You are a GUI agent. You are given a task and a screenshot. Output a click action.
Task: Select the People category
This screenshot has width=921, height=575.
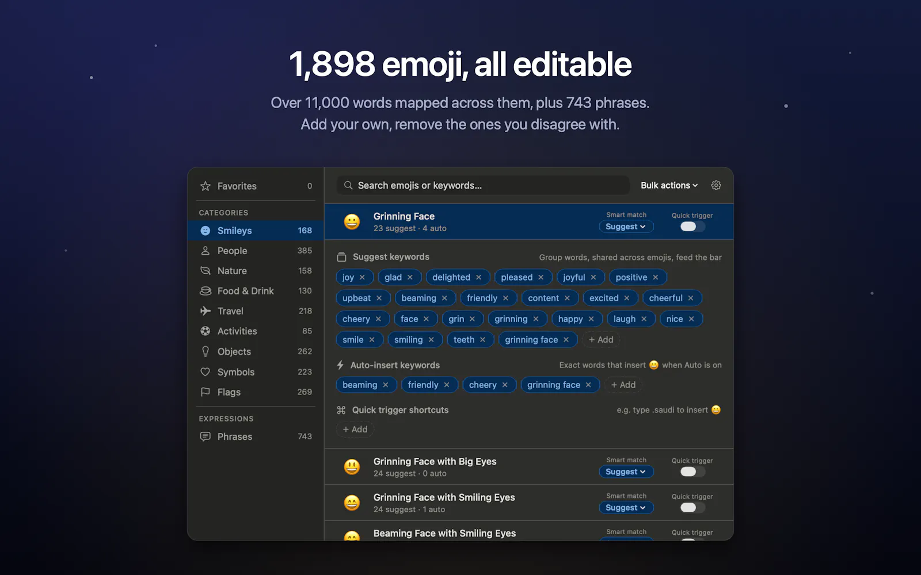click(x=256, y=251)
